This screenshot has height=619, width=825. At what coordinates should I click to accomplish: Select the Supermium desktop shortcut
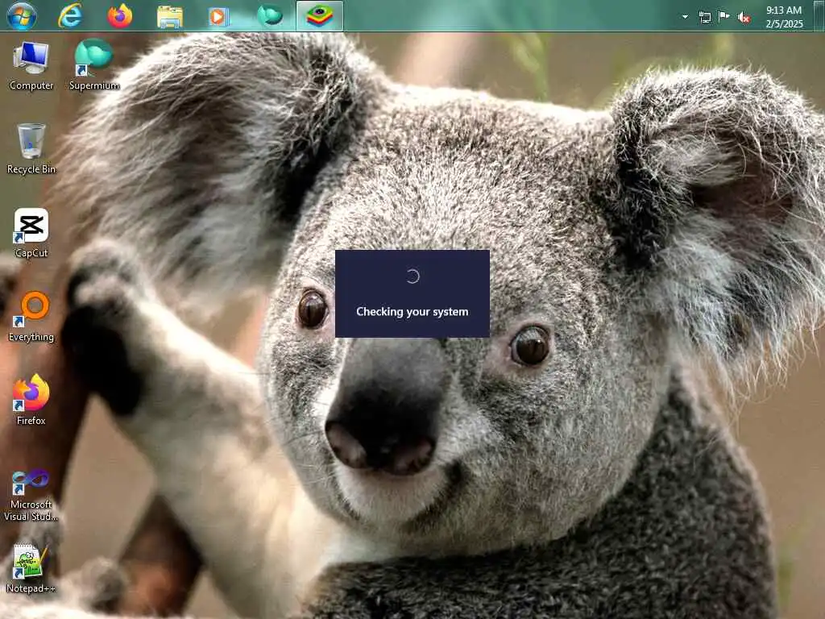tap(94, 64)
